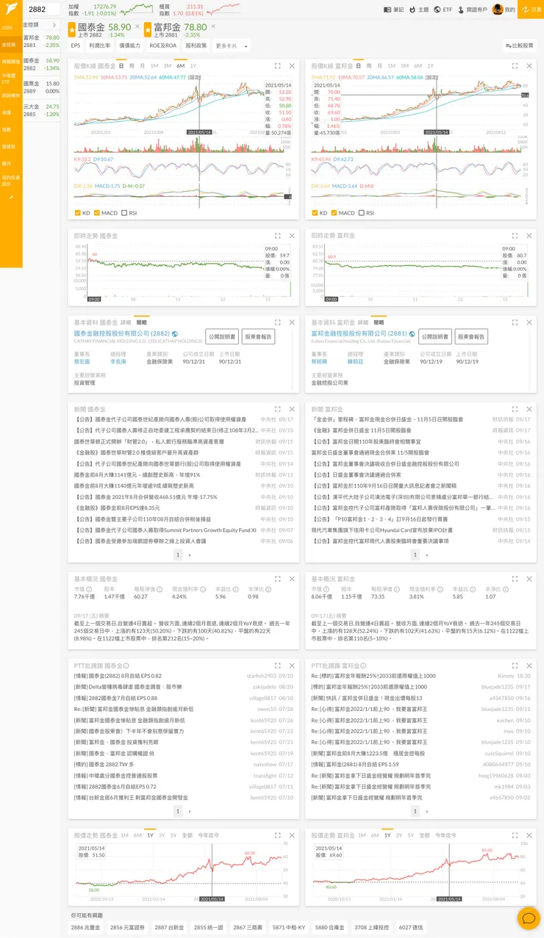
Task: Open chairman 蔡宏圖 link
Action: coord(82,361)
